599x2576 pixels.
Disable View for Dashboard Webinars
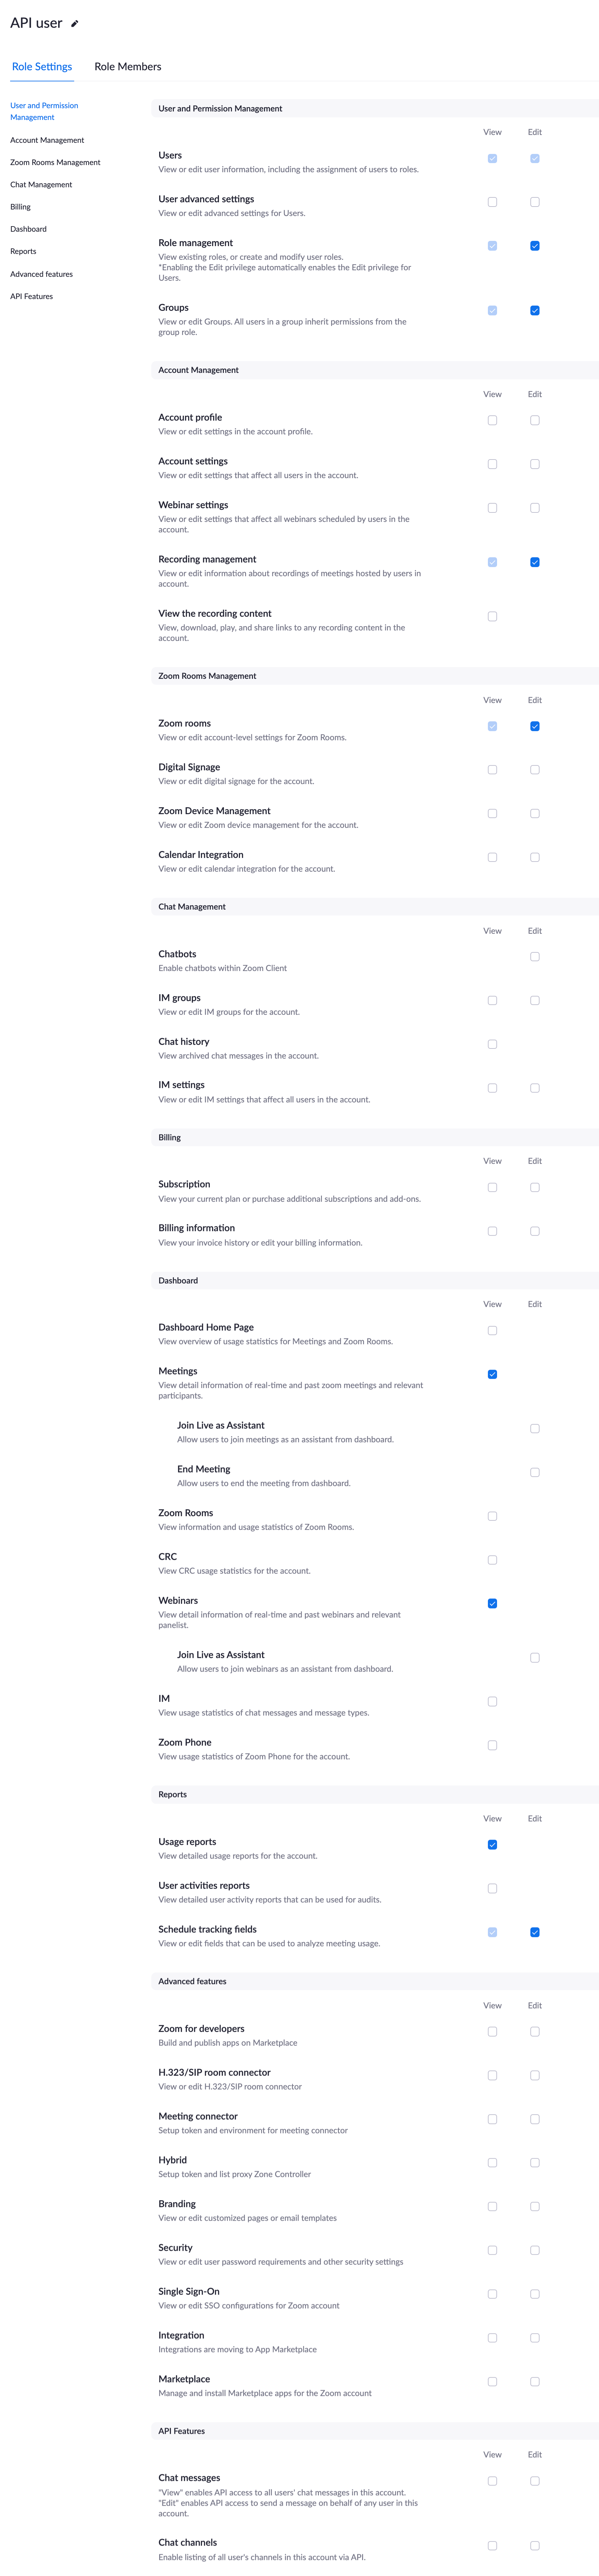click(x=492, y=1604)
